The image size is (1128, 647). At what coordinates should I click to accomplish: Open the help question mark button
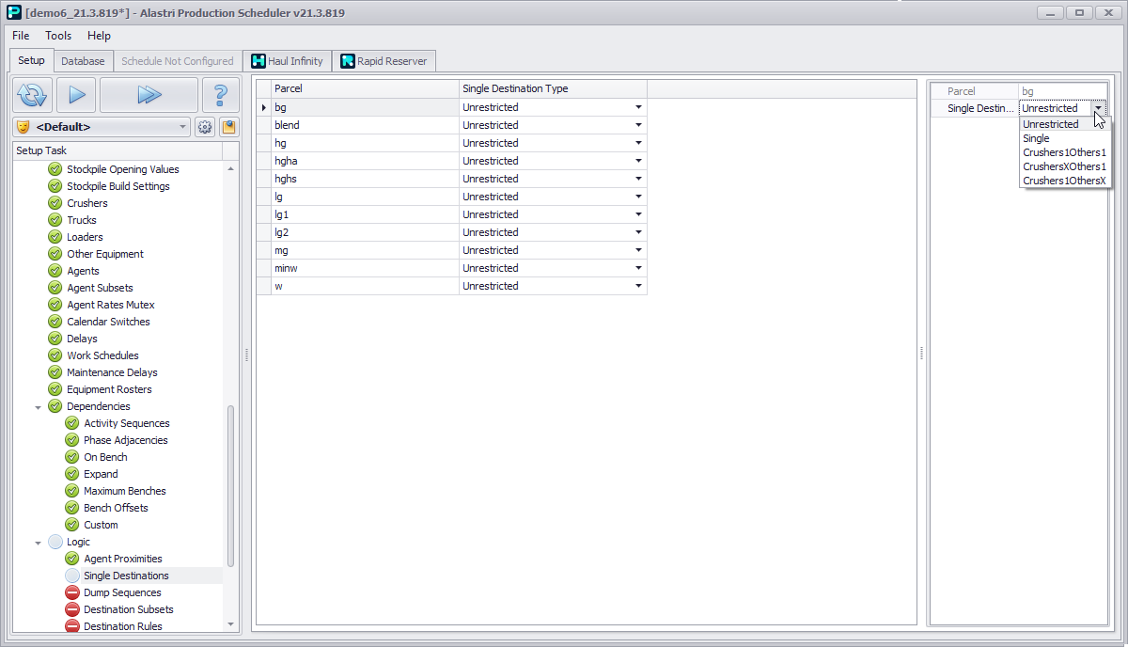[220, 95]
